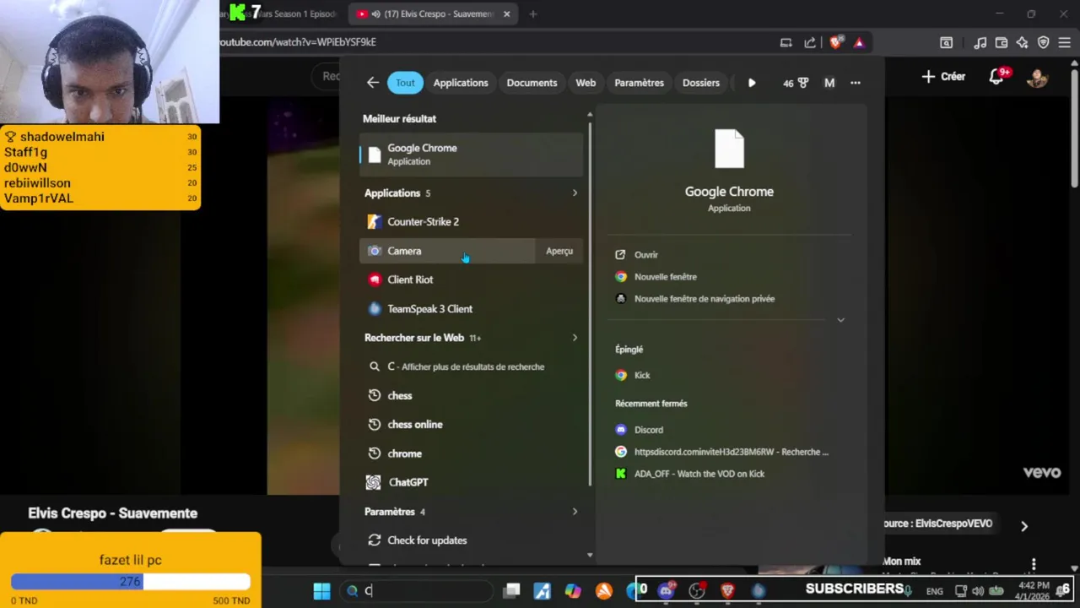The width and height of the screenshot is (1080, 608).
Task: Click the music note playlist icon
Action: 980,42
